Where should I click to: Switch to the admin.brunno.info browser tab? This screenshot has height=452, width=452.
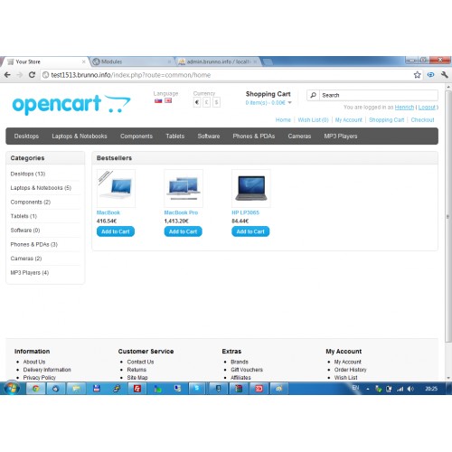pos(219,61)
